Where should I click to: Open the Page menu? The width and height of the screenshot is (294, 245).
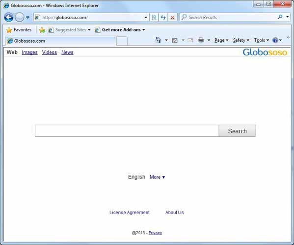(221, 40)
